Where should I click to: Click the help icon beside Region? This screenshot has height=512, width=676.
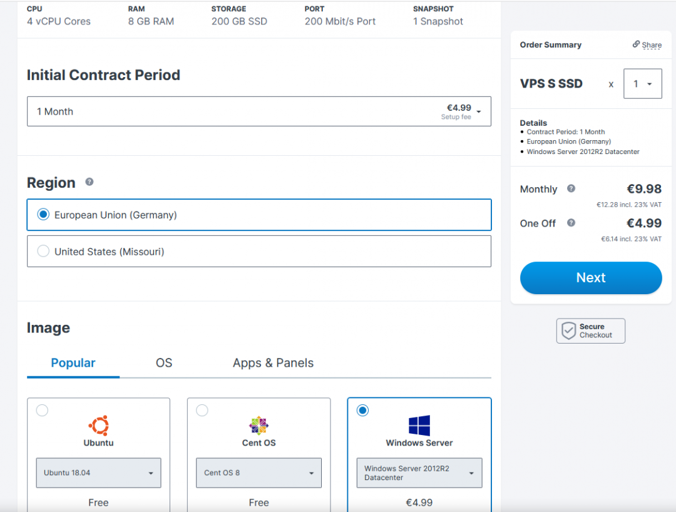(x=90, y=182)
